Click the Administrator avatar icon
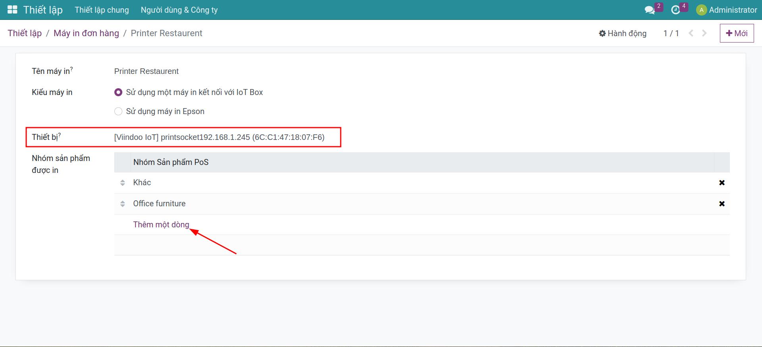762x347 pixels. (701, 10)
